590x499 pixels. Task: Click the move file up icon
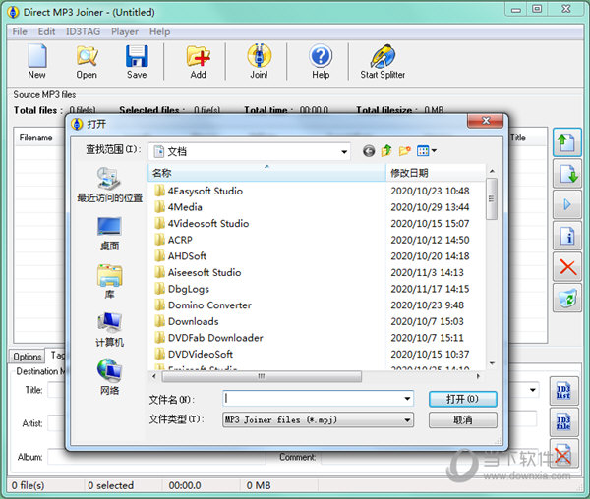(x=567, y=142)
